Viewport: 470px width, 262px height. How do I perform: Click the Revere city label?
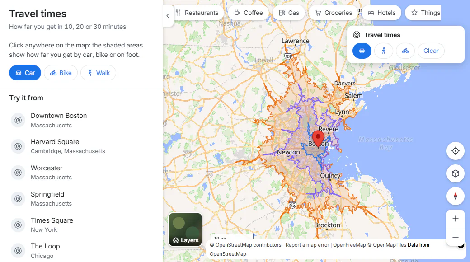tap(328, 129)
